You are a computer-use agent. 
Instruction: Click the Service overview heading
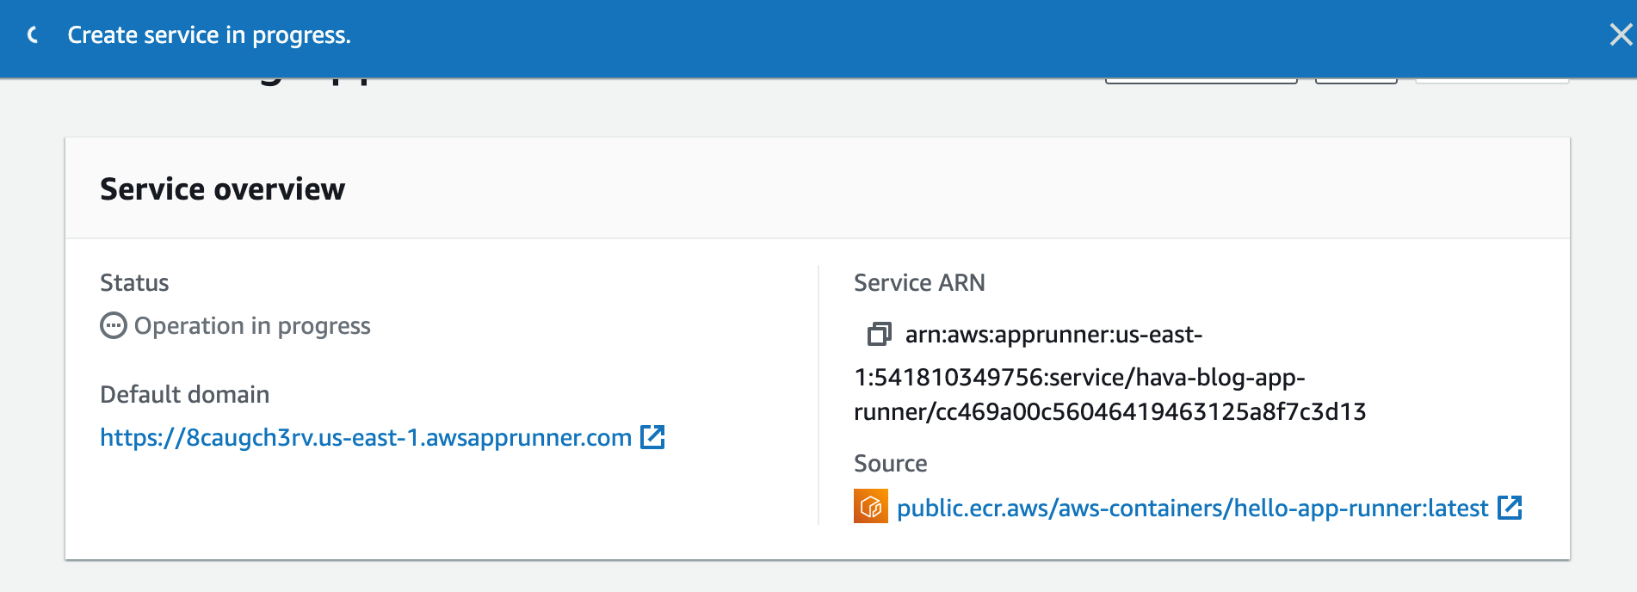pos(223,188)
